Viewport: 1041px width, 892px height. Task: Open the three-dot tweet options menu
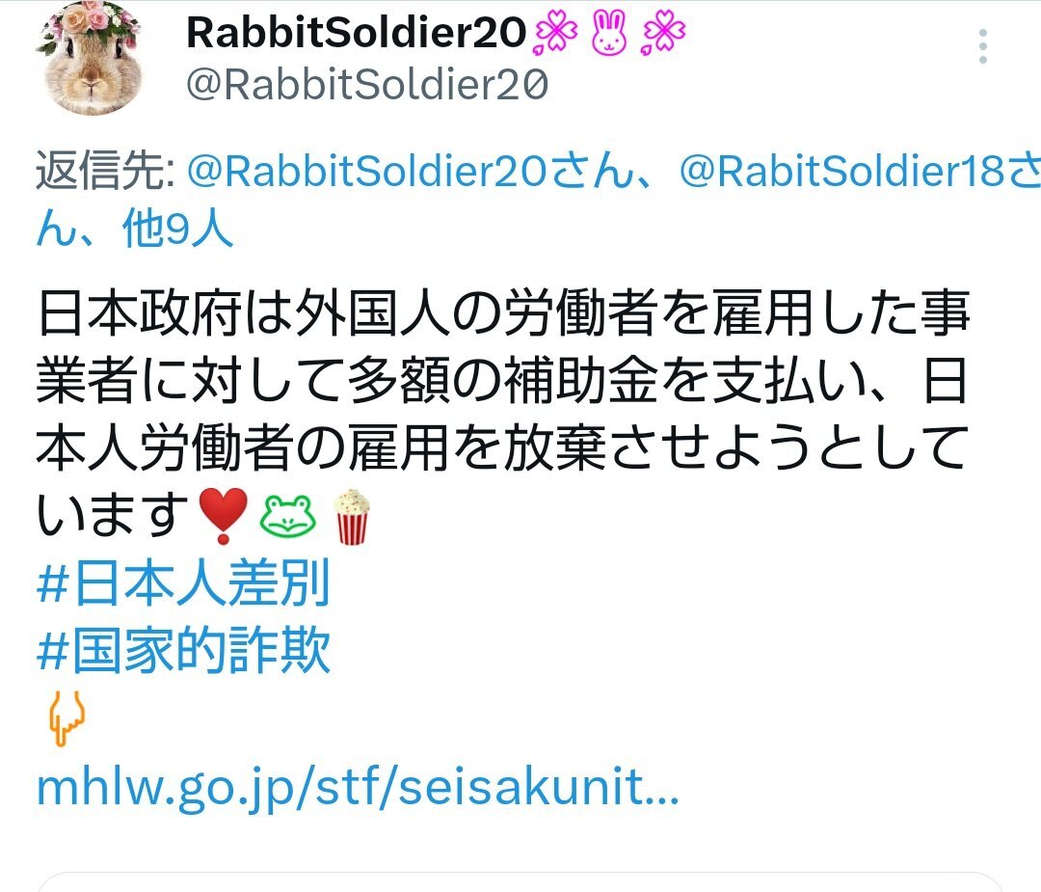point(983,46)
